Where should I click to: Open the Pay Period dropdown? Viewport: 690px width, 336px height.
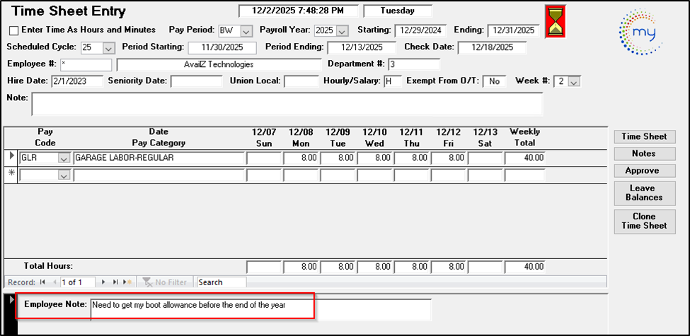pyautogui.click(x=246, y=31)
